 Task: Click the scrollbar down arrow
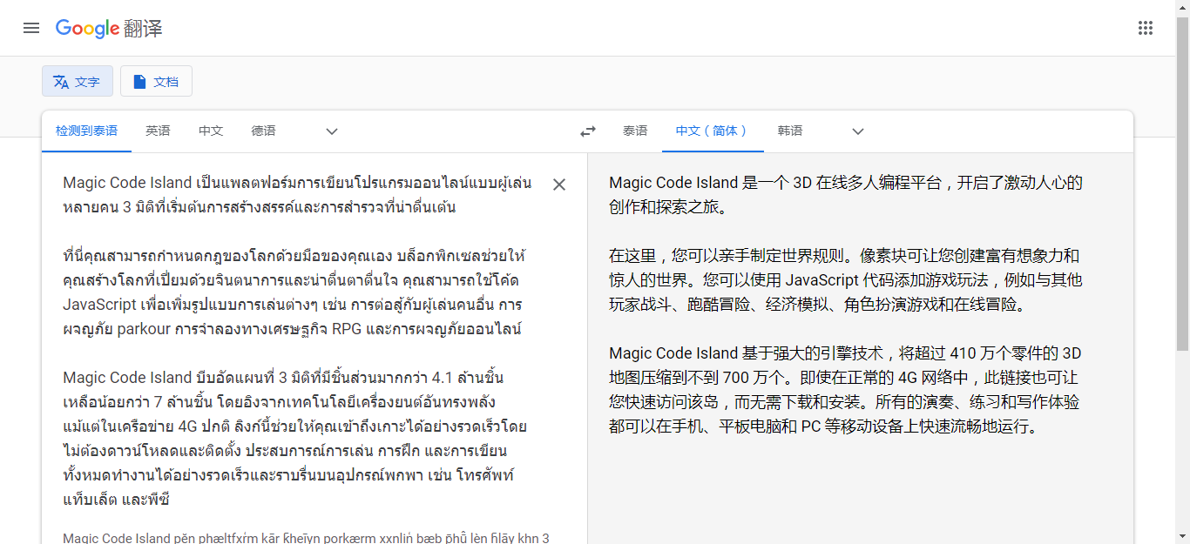pyautogui.click(x=1182, y=536)
